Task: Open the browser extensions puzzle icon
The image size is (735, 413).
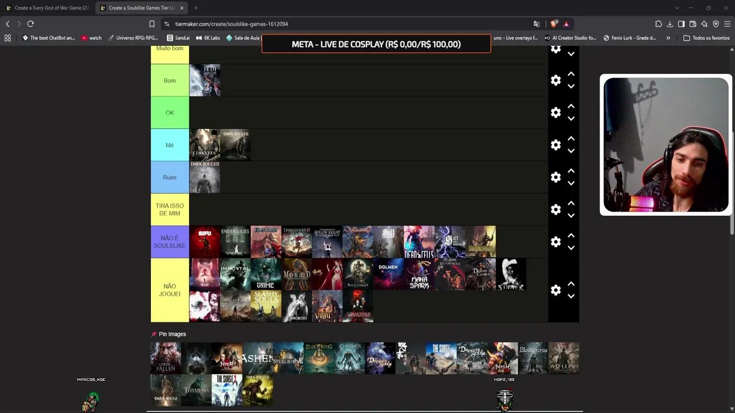Action: click(x=658, y=24)
